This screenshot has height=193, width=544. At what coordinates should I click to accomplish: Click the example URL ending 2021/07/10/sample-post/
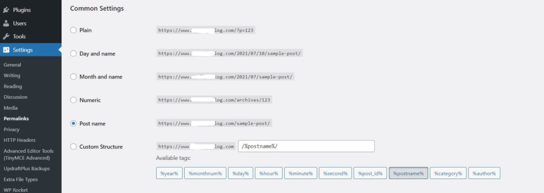(x=229, y=54)
